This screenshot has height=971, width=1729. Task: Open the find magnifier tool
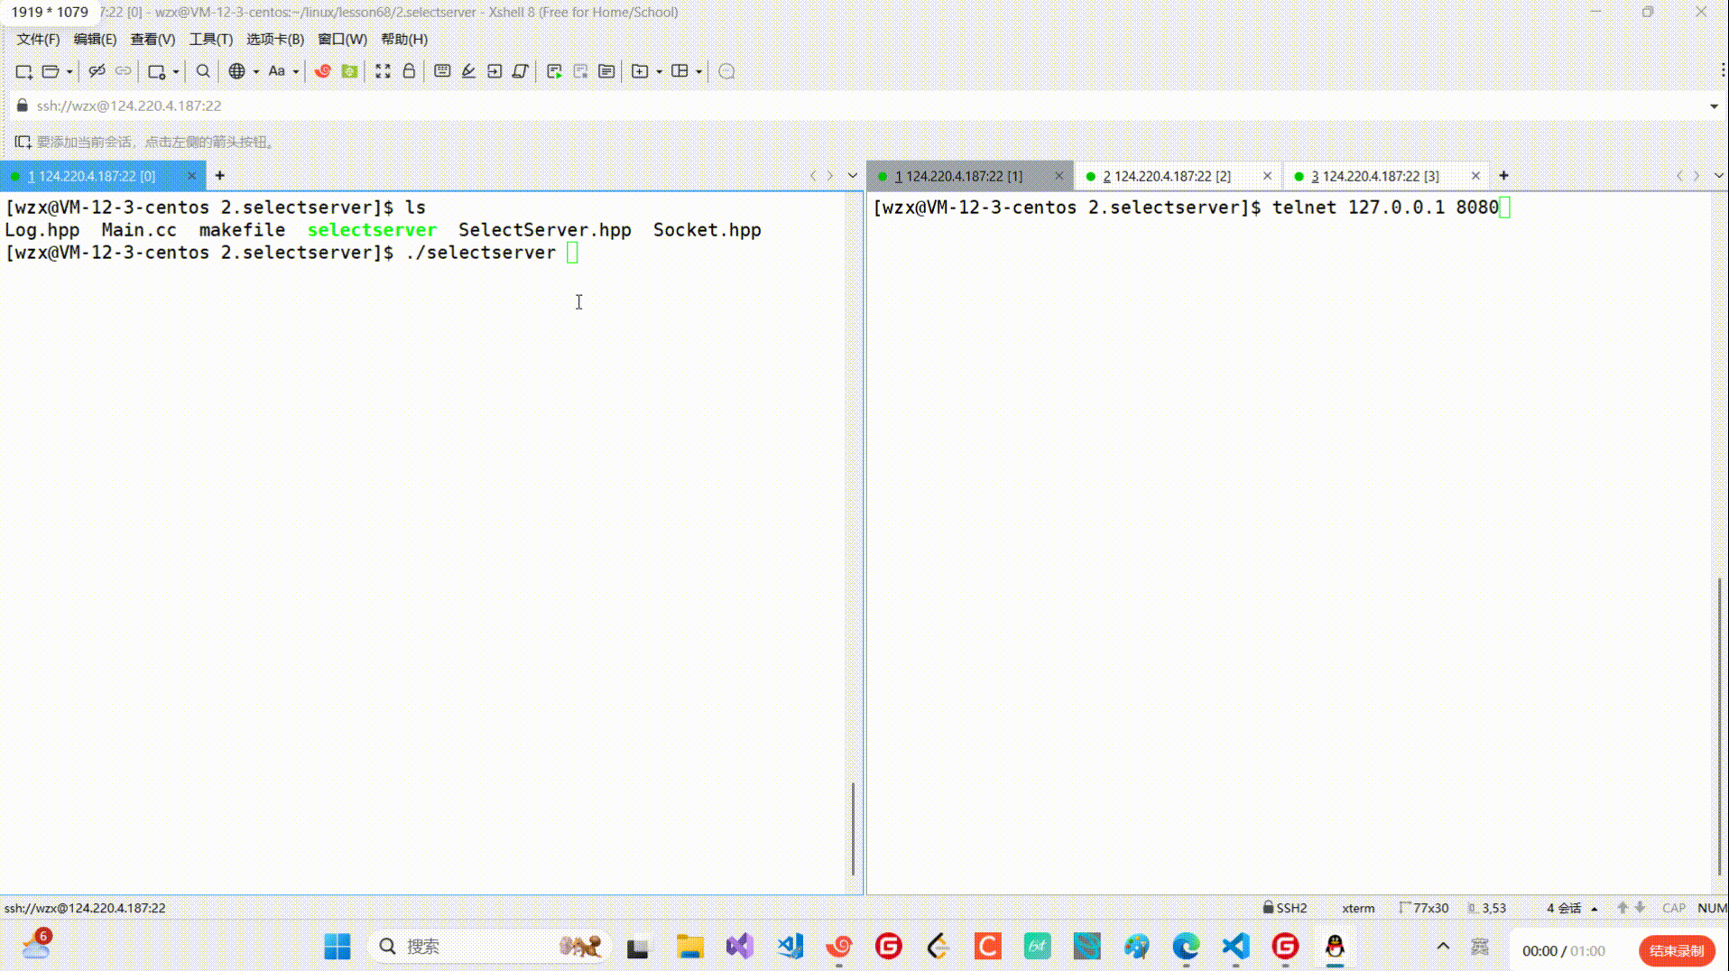pyautogui.click(x=203, y=71)
